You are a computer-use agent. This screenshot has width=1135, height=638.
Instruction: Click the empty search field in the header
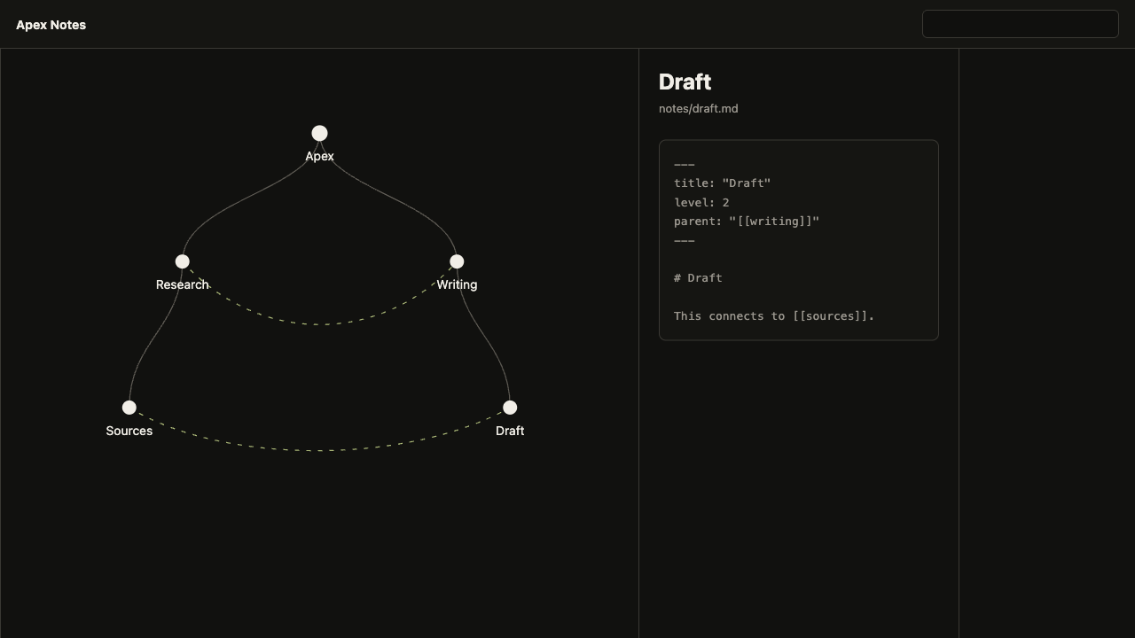tap(1021, 24)
